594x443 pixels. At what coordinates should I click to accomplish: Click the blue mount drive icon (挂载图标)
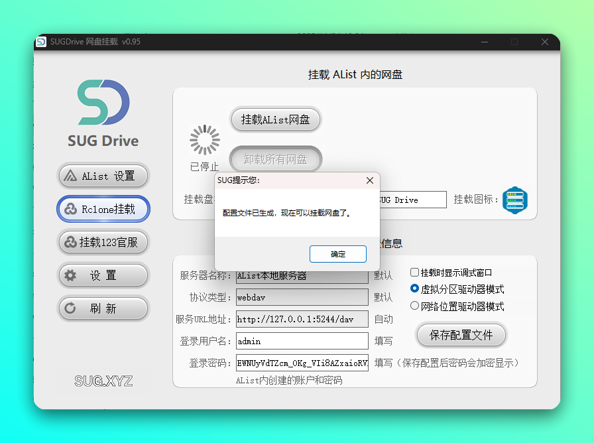[514, 200]
